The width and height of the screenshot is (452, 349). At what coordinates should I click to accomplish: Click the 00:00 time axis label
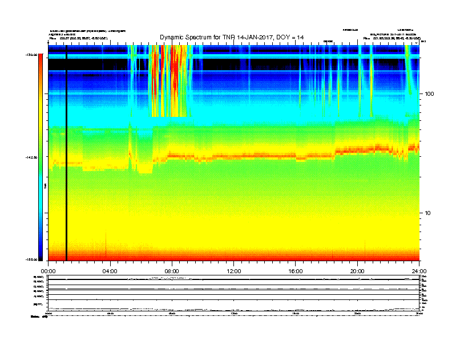[48, 271]
